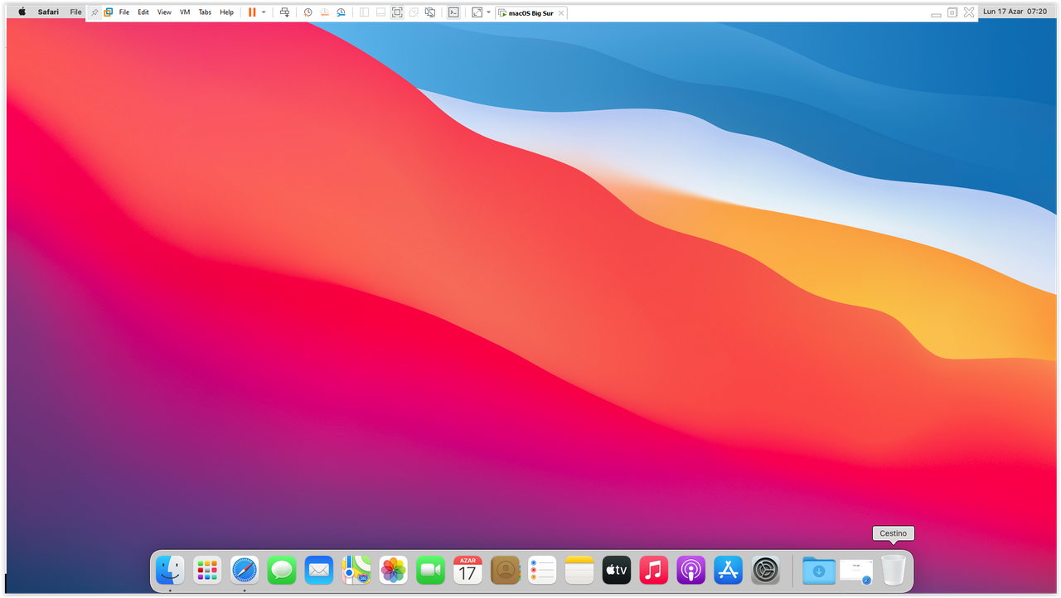Screen dimensions: 1061x598
Task: Open the App Store in the Dock
Action: coord(728,570)
